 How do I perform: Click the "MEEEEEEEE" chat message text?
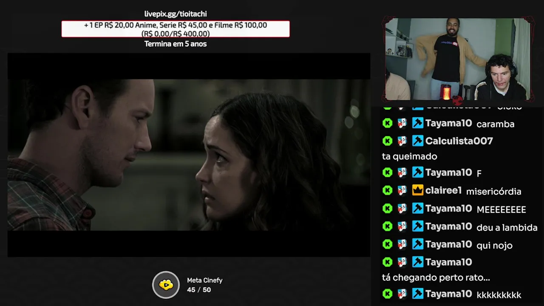[501, 210]
